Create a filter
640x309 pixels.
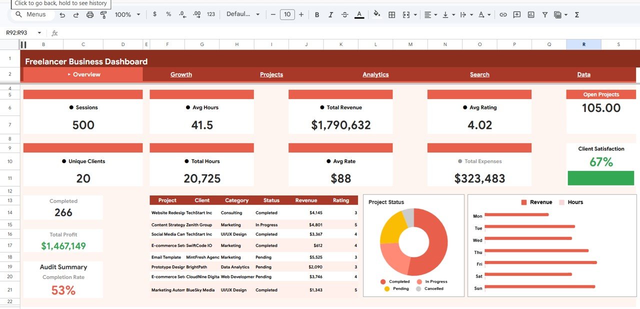pyautogui.click(x=544, y=14)
